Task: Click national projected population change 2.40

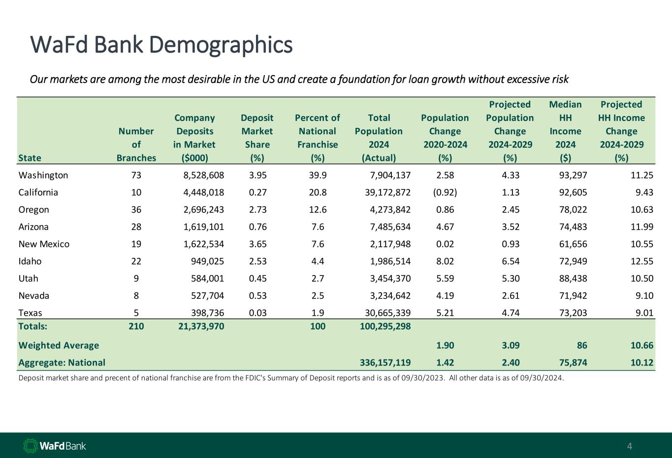Action: click(510, 363)
